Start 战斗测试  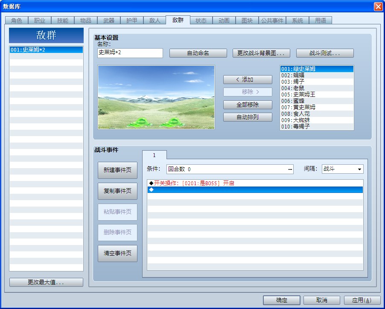tap(325, 53)
